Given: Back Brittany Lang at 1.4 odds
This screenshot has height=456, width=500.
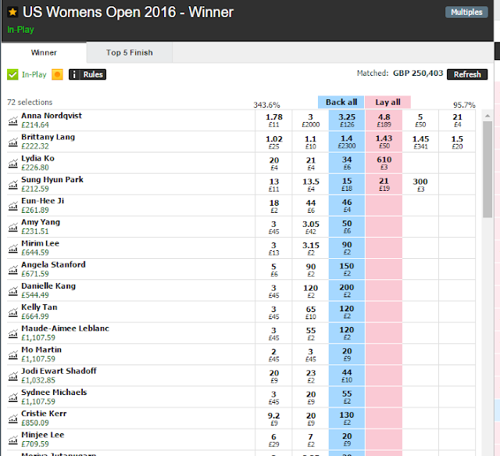Looking at the screenshot, I should [x=347, y=142].
